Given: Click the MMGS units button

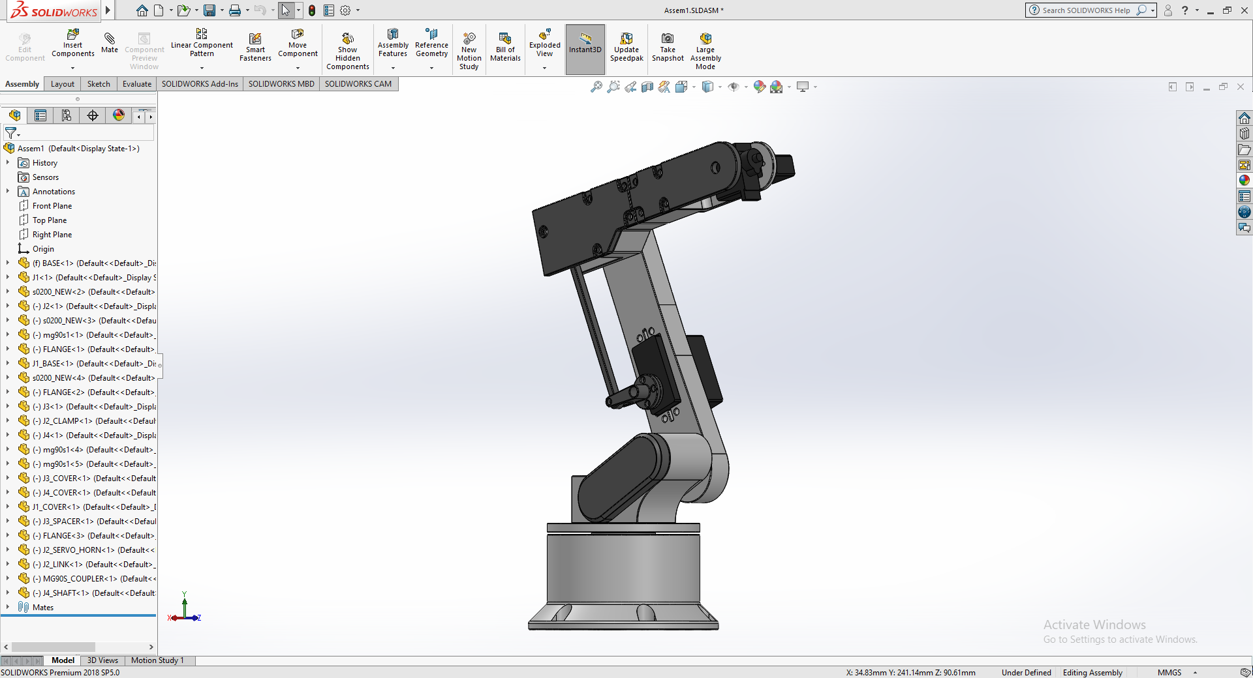Looking at the screenshot, I should pos(1169,673).
